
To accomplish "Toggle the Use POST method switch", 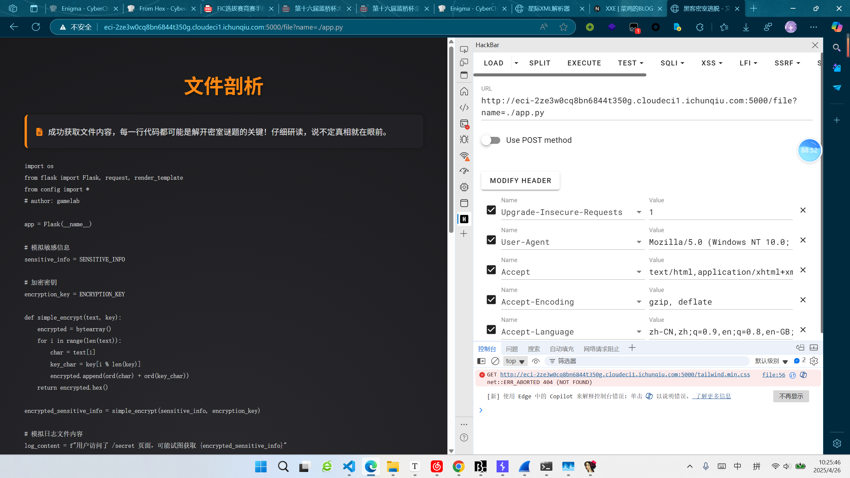I will (491, 140).
